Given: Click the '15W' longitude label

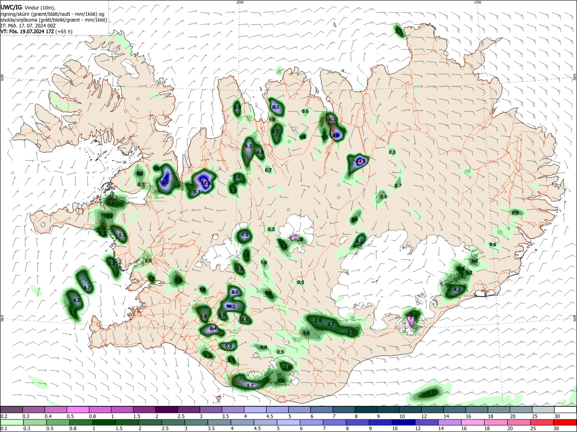Looking at the screenshot, I should [477, 2].
